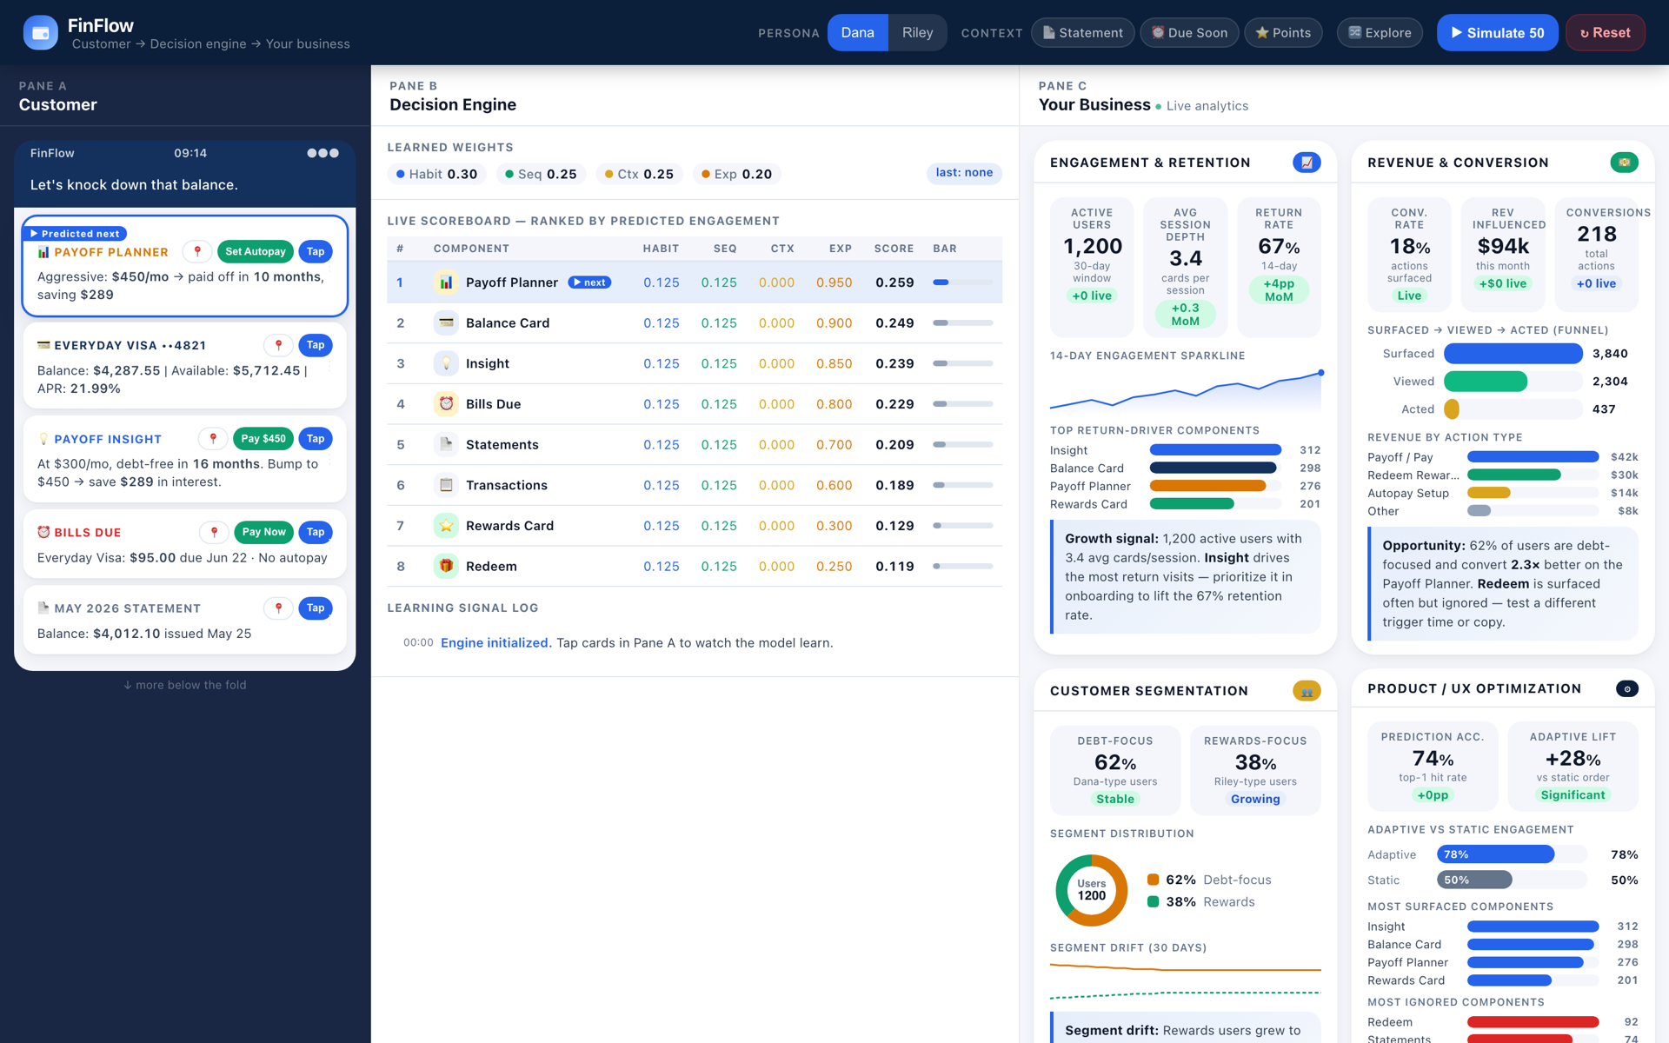Click the phone's three-dot menu icon
The image size is (1669, 1043).
point(322,153)
